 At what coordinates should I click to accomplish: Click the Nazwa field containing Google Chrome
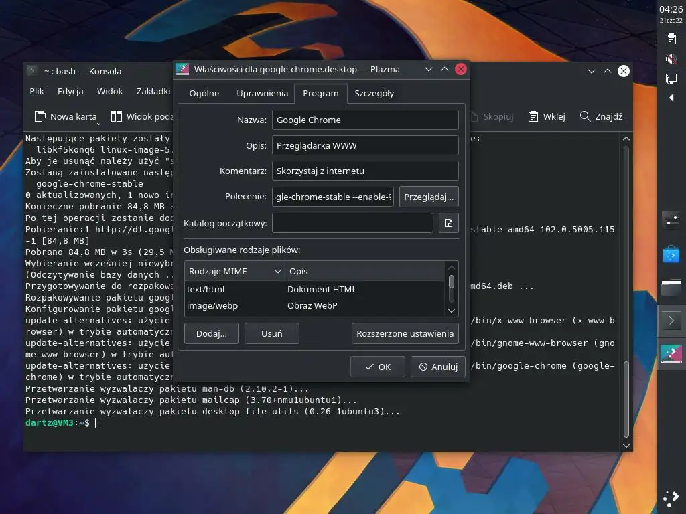tap(365, 120)
